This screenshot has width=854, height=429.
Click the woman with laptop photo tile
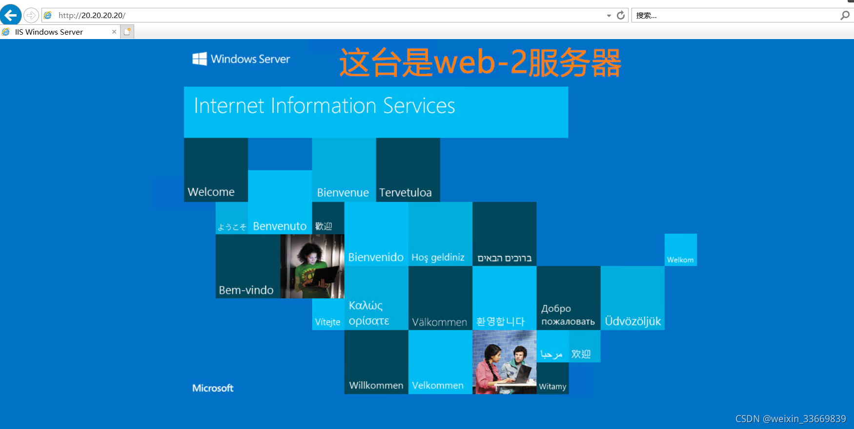312,266
